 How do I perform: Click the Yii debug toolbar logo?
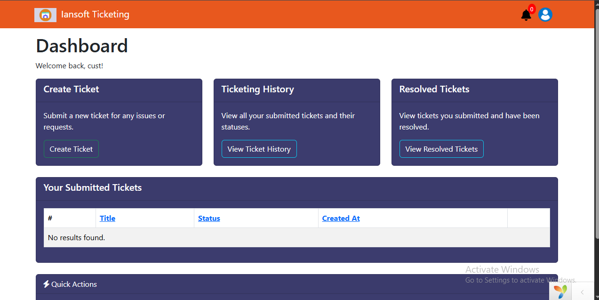click(x=560, y=292)
